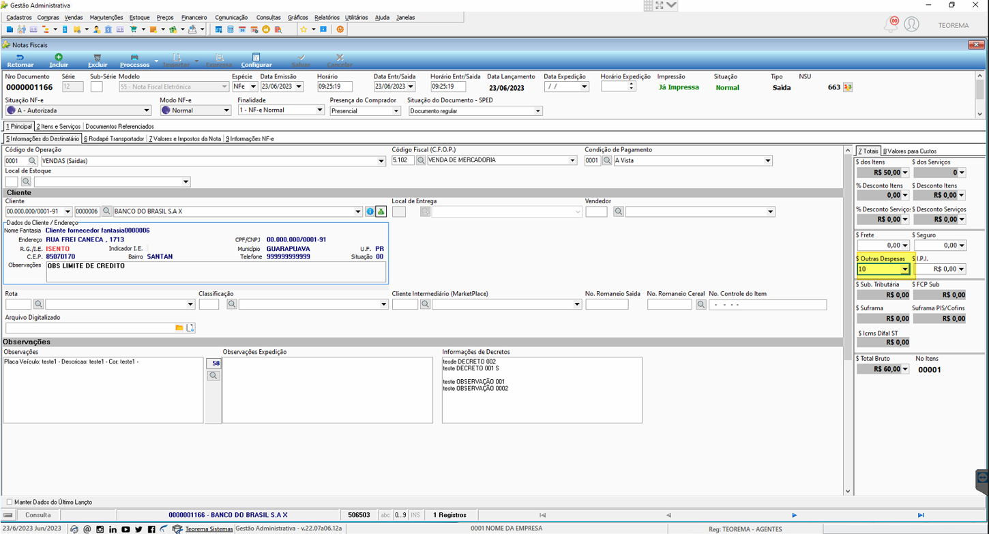The width and height of the screenshot is (989, 534).
Task: Open the Processos printer menu
Action: point(134,60)
